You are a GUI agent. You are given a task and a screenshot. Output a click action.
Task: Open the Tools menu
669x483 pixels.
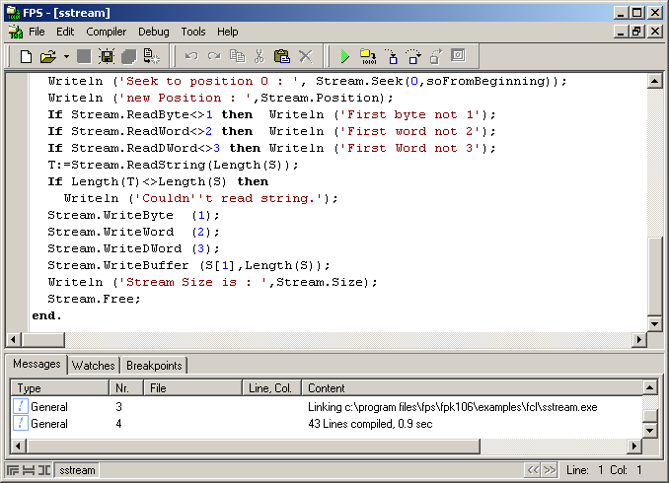point(193,32)
